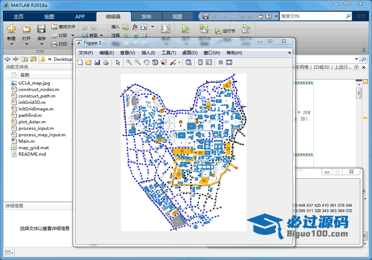
Task: Switch to the 视图 (View) ribbon tab
Action: 177,17
